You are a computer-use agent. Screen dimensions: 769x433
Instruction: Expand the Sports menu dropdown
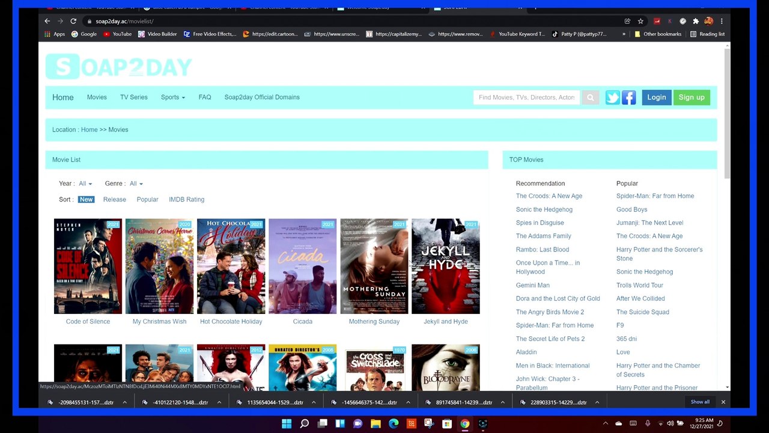(173, 97)
